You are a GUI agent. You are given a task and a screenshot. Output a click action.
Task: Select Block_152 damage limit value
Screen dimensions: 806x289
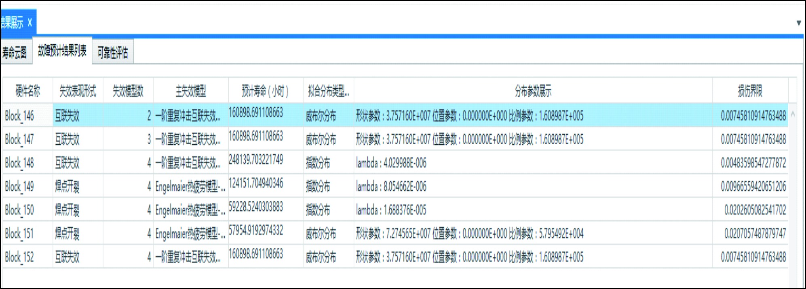click(x=753, y=257)
